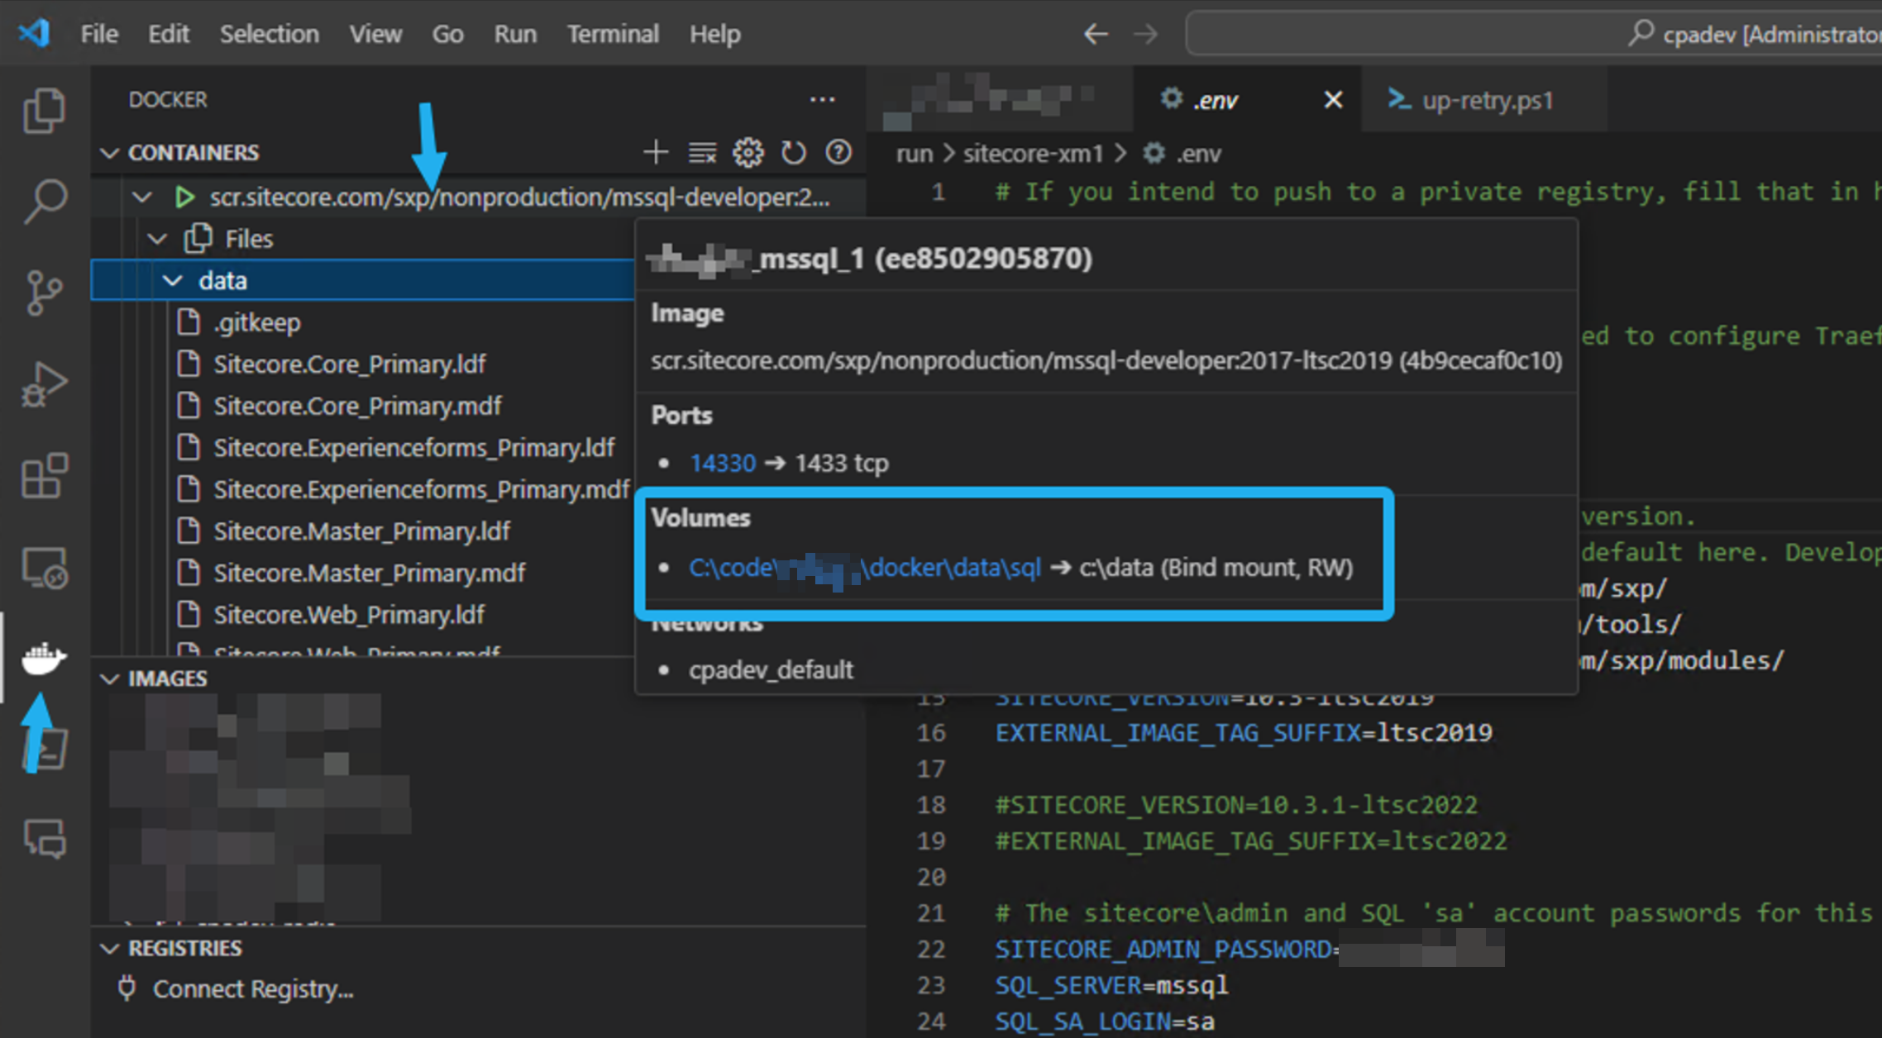The image size is (1882, 1038).
Task: Click the list-clear icon in Containers header
Action: point(702,152)
